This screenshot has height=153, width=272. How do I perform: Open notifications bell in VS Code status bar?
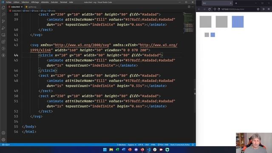(x=193, y=144)
